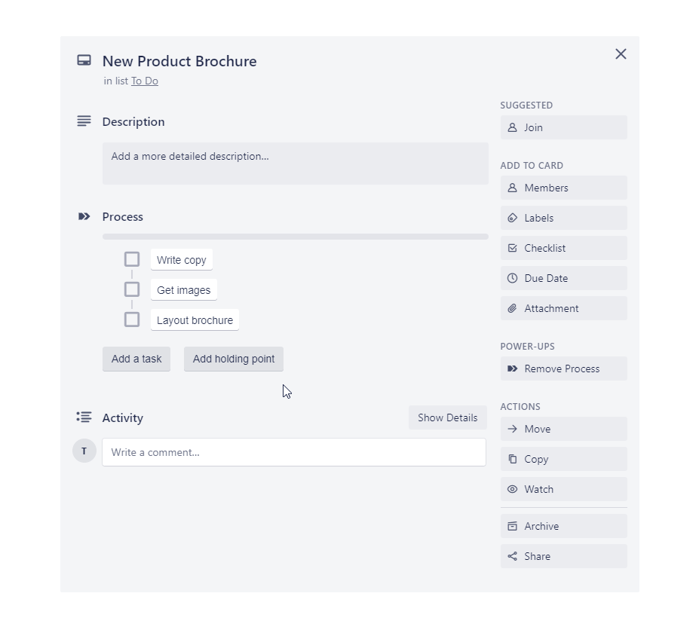The image size is (699, 633).
Task: Click the Remove Process power-up icon
Action: click(x=514, y=368)
